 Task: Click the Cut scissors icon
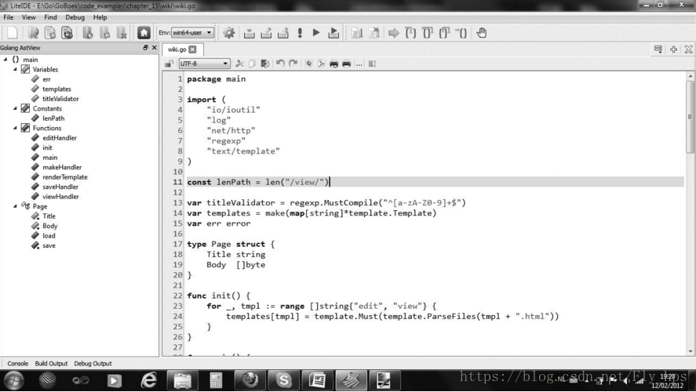coord(240,64)
